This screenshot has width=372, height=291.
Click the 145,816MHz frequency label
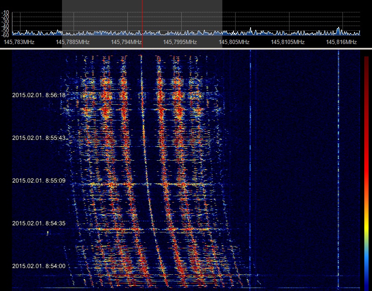point(341,42)
